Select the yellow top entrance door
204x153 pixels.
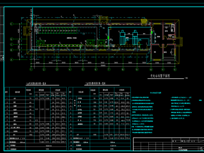tap(104, 20)
